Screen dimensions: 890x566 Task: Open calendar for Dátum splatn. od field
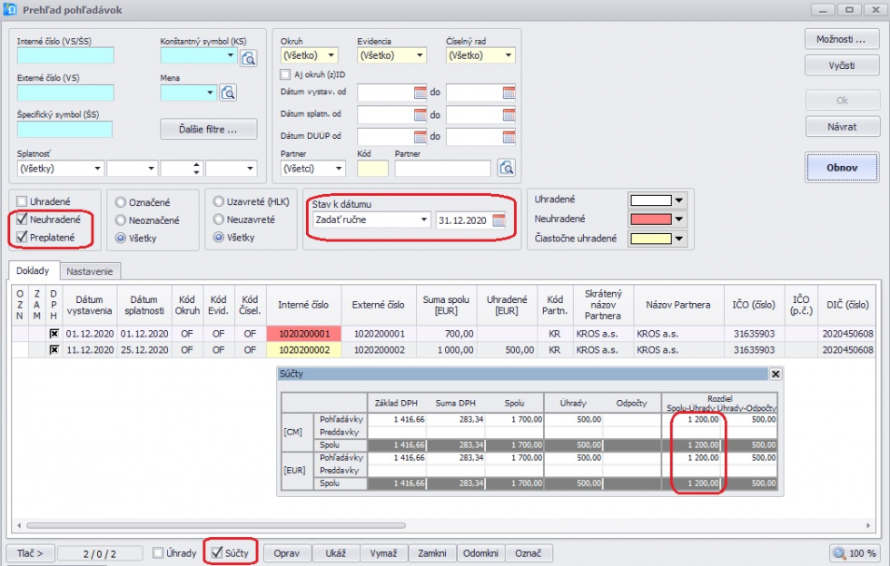(420, 114)
